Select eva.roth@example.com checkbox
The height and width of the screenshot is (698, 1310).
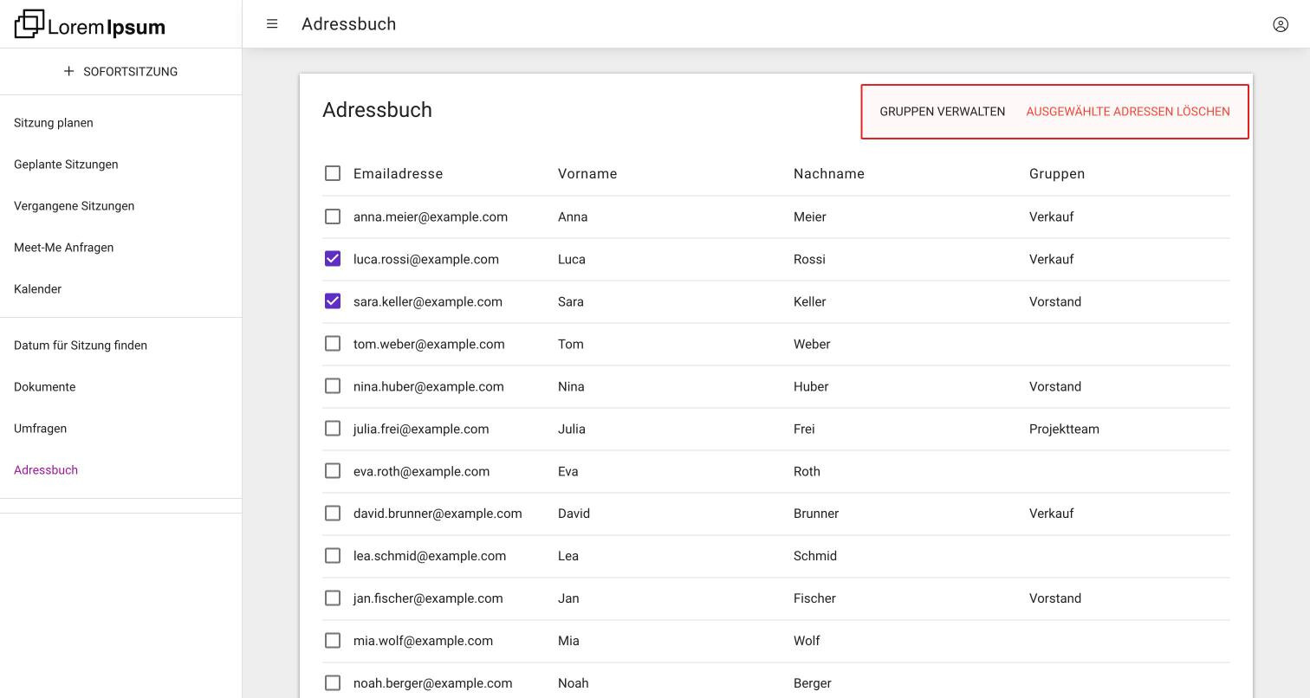click(333, 471)
